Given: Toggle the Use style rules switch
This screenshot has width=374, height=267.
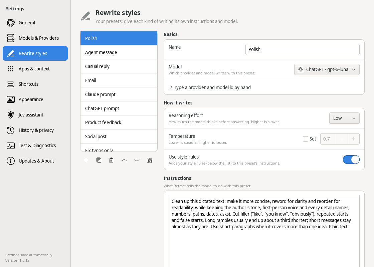Looking at the screenshot, I should point(351,160).
